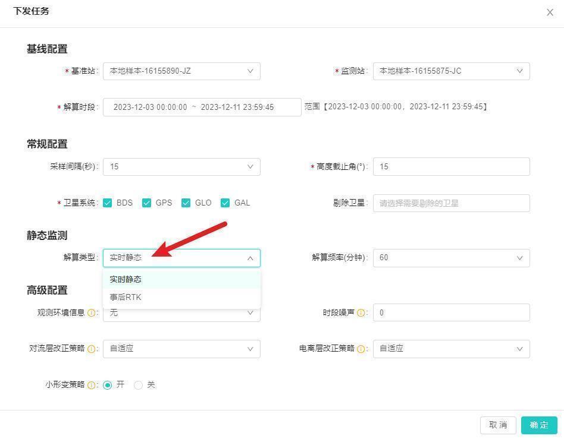
Task: Uncheck the GAL satellite checkbox
Action: point(225,203)
